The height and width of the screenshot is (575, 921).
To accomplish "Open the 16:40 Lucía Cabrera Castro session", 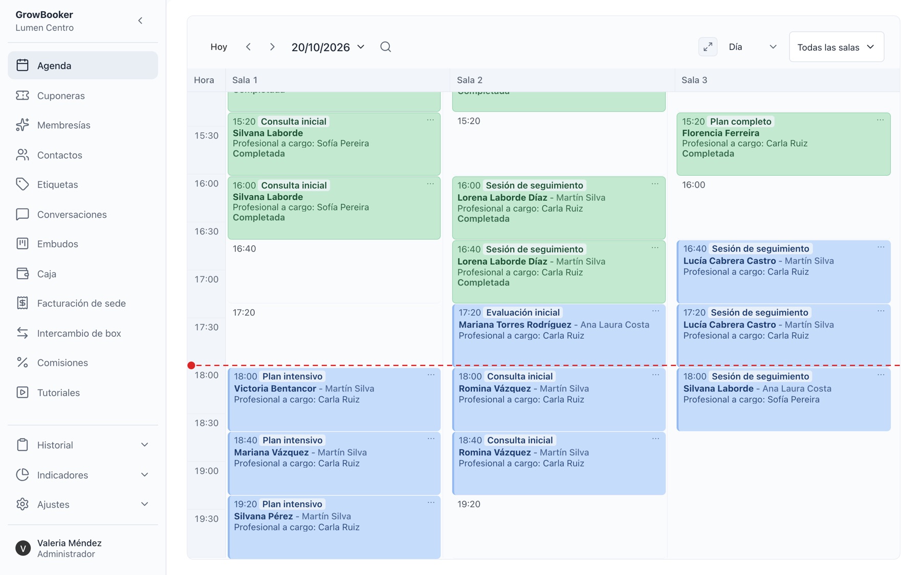I will (x=783, y=271).
